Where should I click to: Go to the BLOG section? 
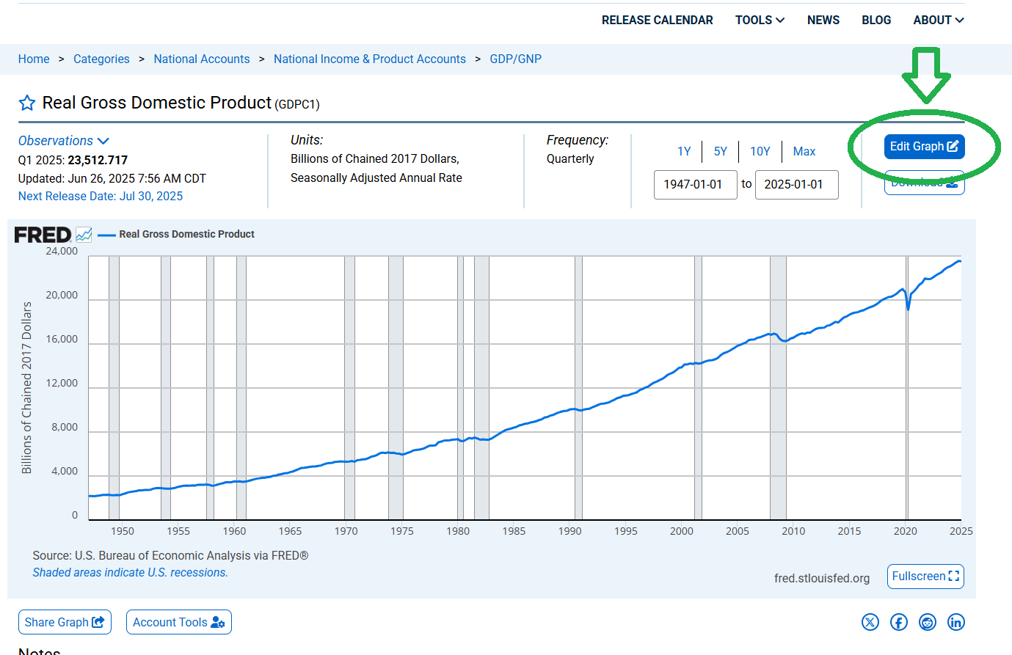click(876, 20)
